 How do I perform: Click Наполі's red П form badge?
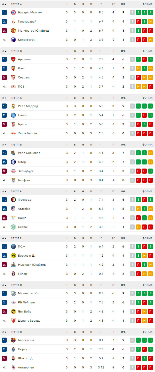144,115
